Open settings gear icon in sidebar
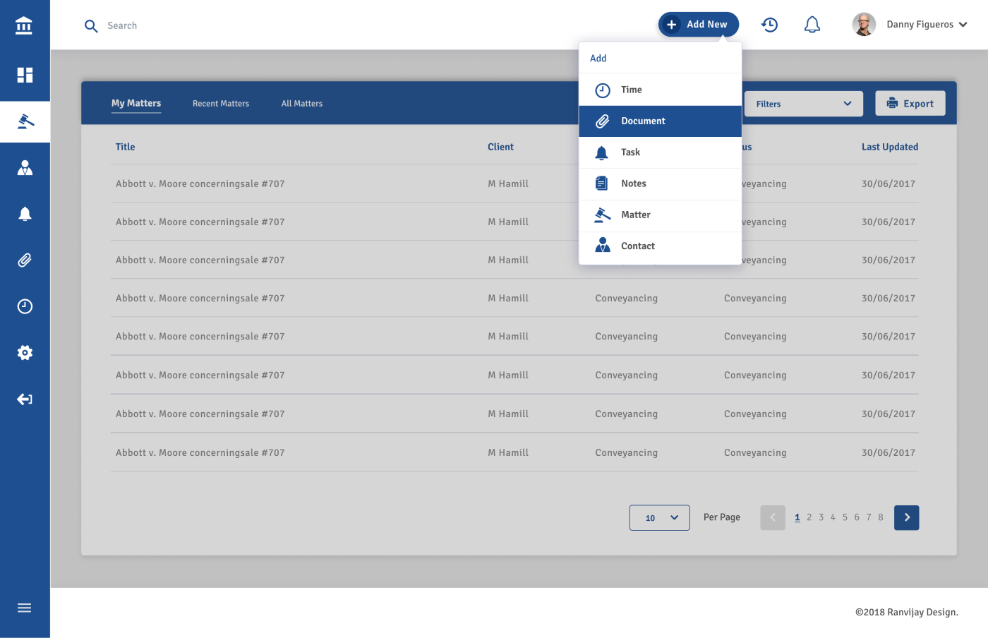Image resolution: width=988 pixels, height=638 pixels. 25,353
